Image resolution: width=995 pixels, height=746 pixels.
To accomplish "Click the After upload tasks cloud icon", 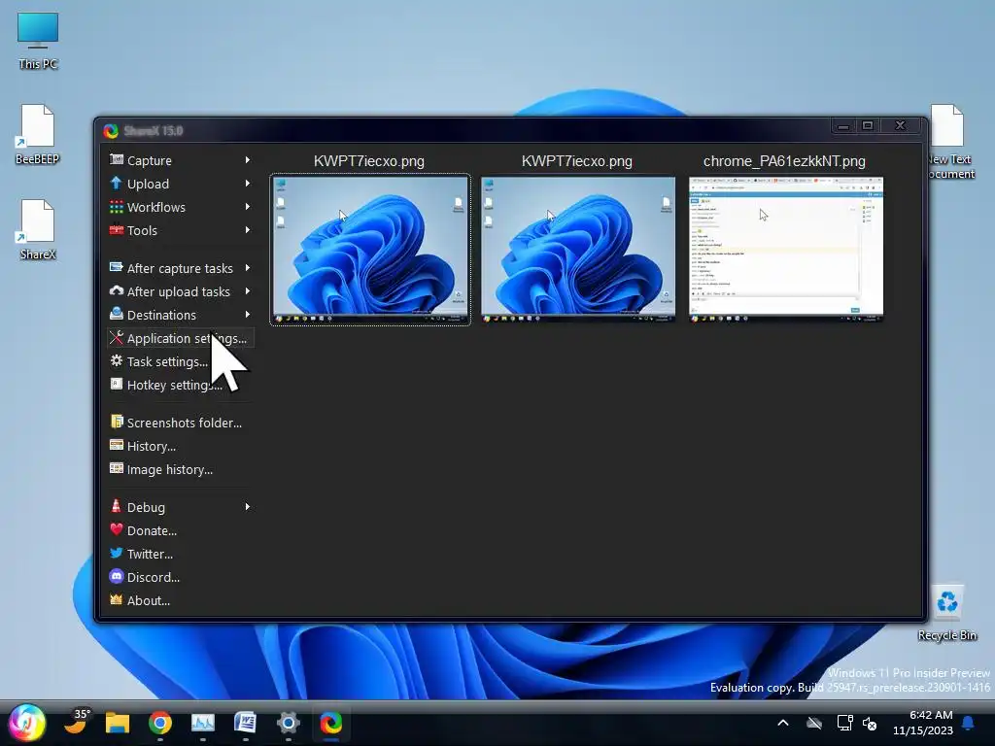I will pos(117,290).
